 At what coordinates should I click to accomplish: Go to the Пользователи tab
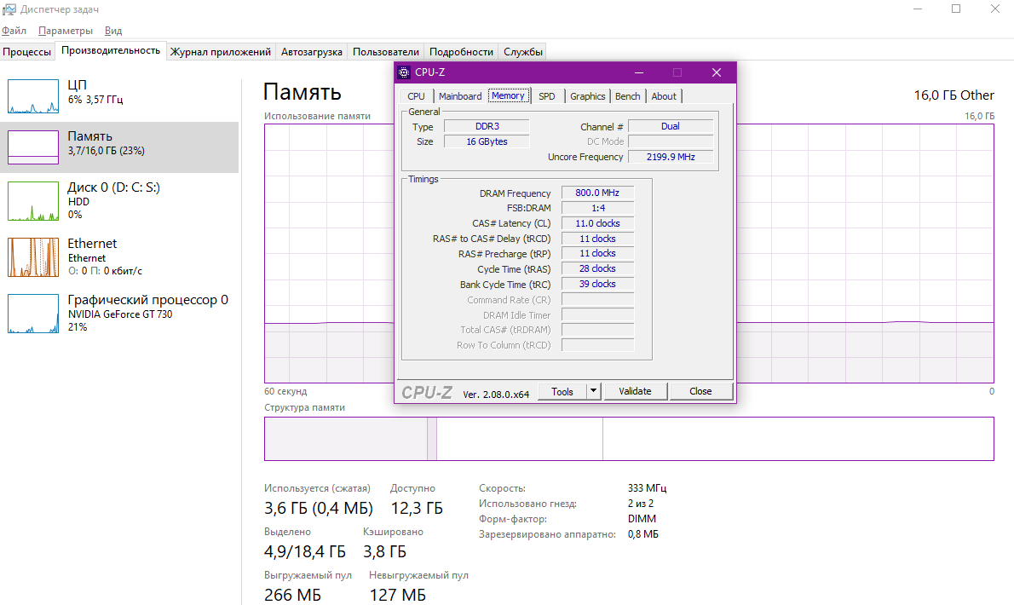tap(386, 52)
